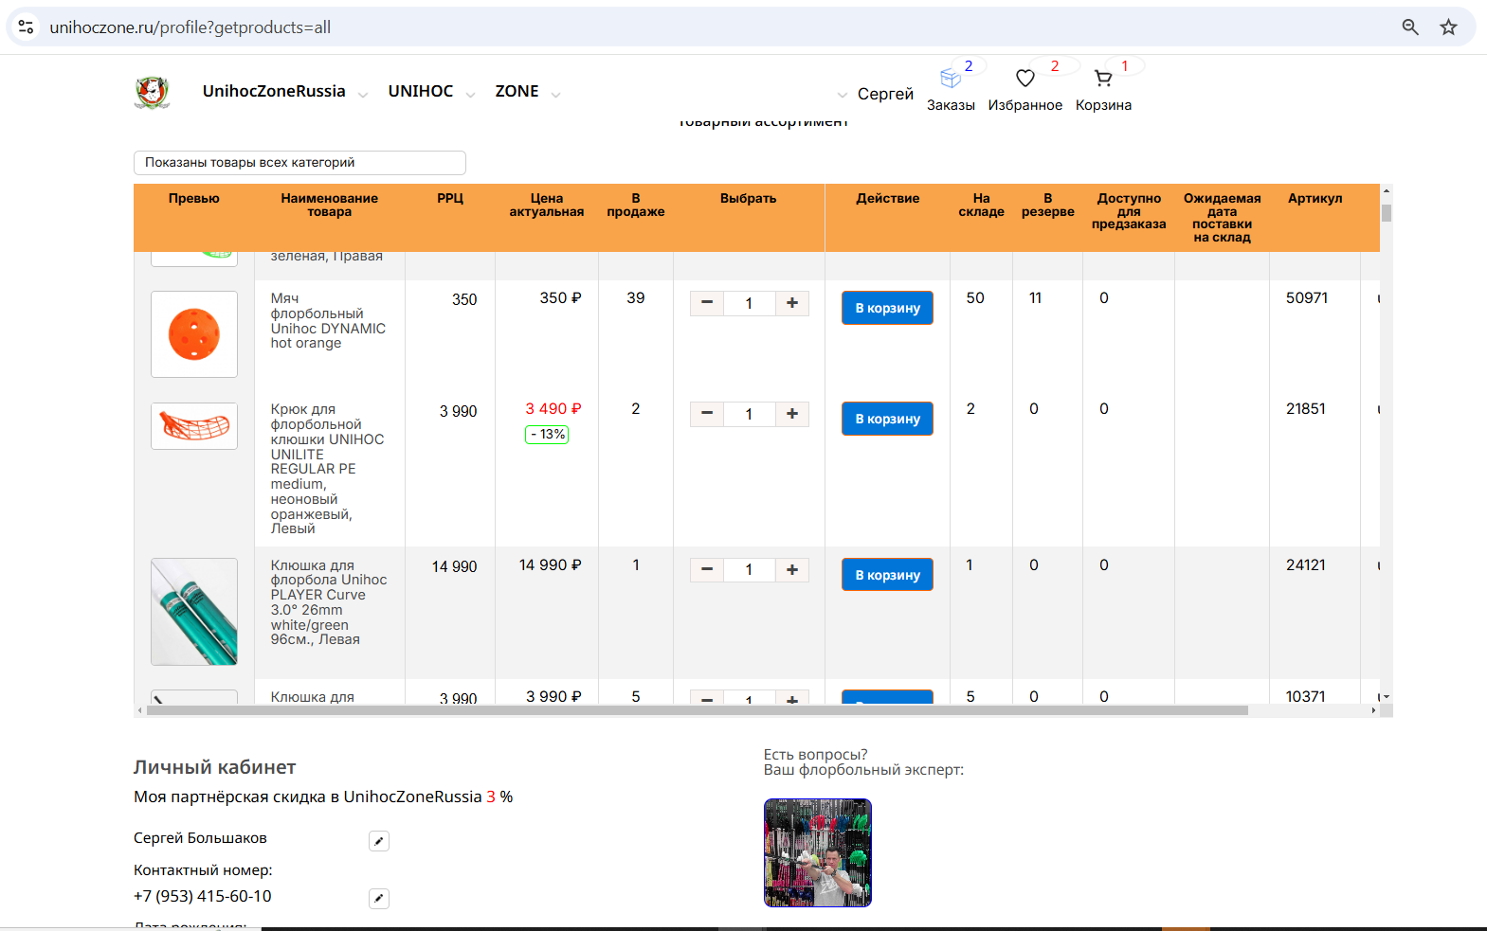Click quantity field for UNILITE blade
Image resolution: width=1487 pixels, height=931 pixels.
(x=749, y=414)
